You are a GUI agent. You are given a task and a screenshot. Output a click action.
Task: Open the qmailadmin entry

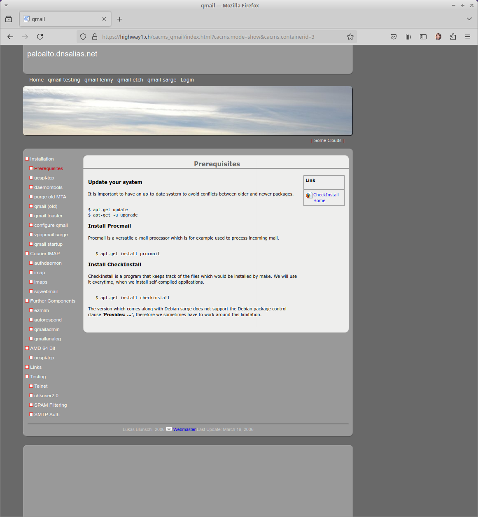pos(47,329)
